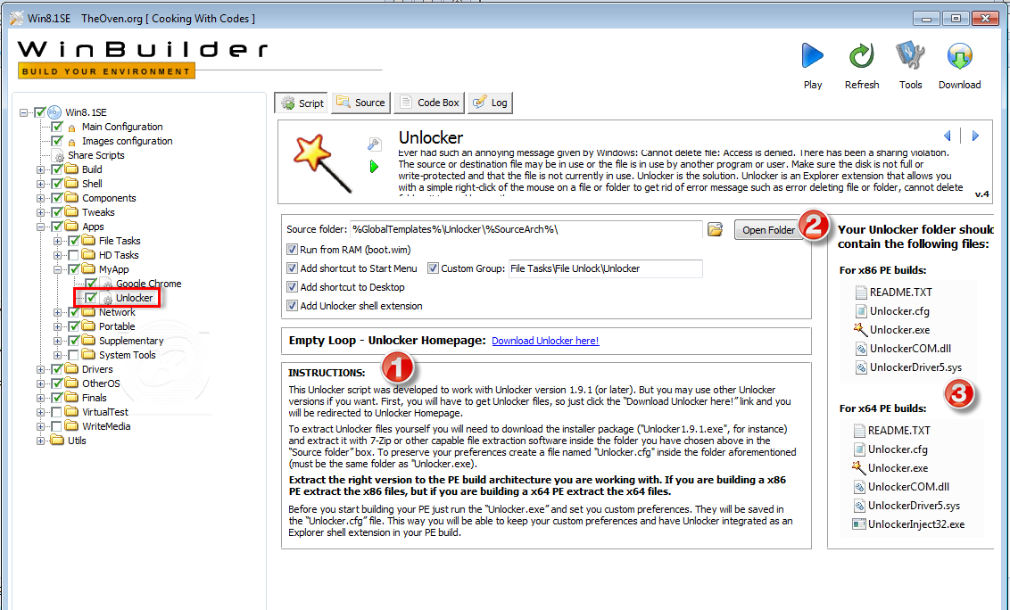This screenshot has width=1010, height=610.
Task: Expand the Network tree node
Action: pos(57,312)
